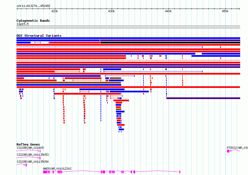Click the 440k ruler label
The width and height of the screenshot is (248, 175).
168,11
